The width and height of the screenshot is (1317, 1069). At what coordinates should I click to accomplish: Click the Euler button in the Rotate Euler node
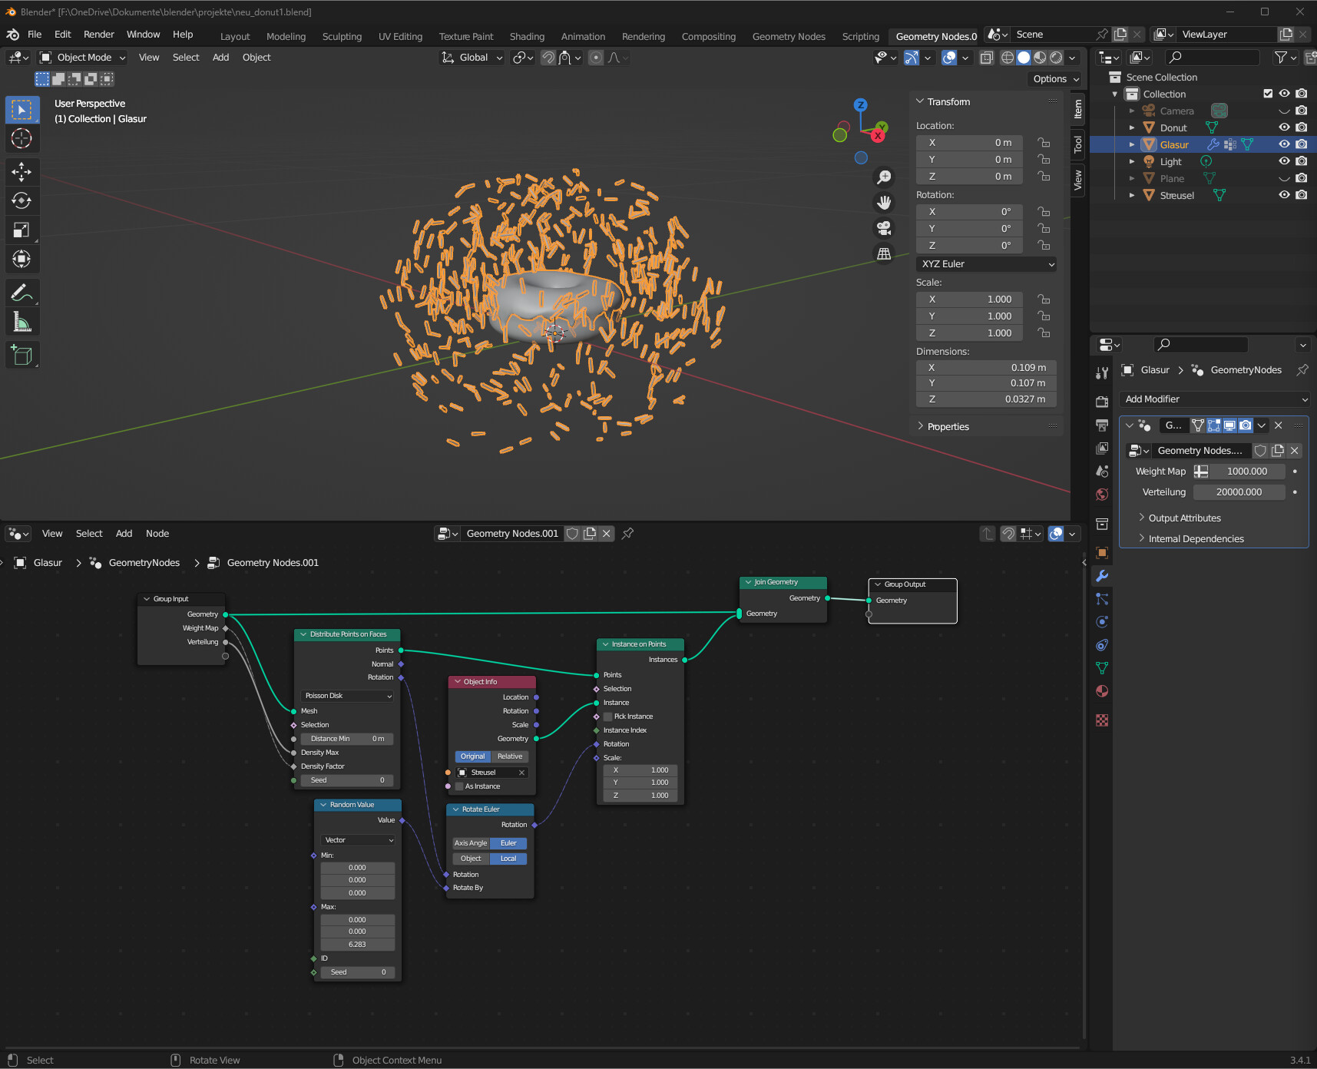point(508,842)
